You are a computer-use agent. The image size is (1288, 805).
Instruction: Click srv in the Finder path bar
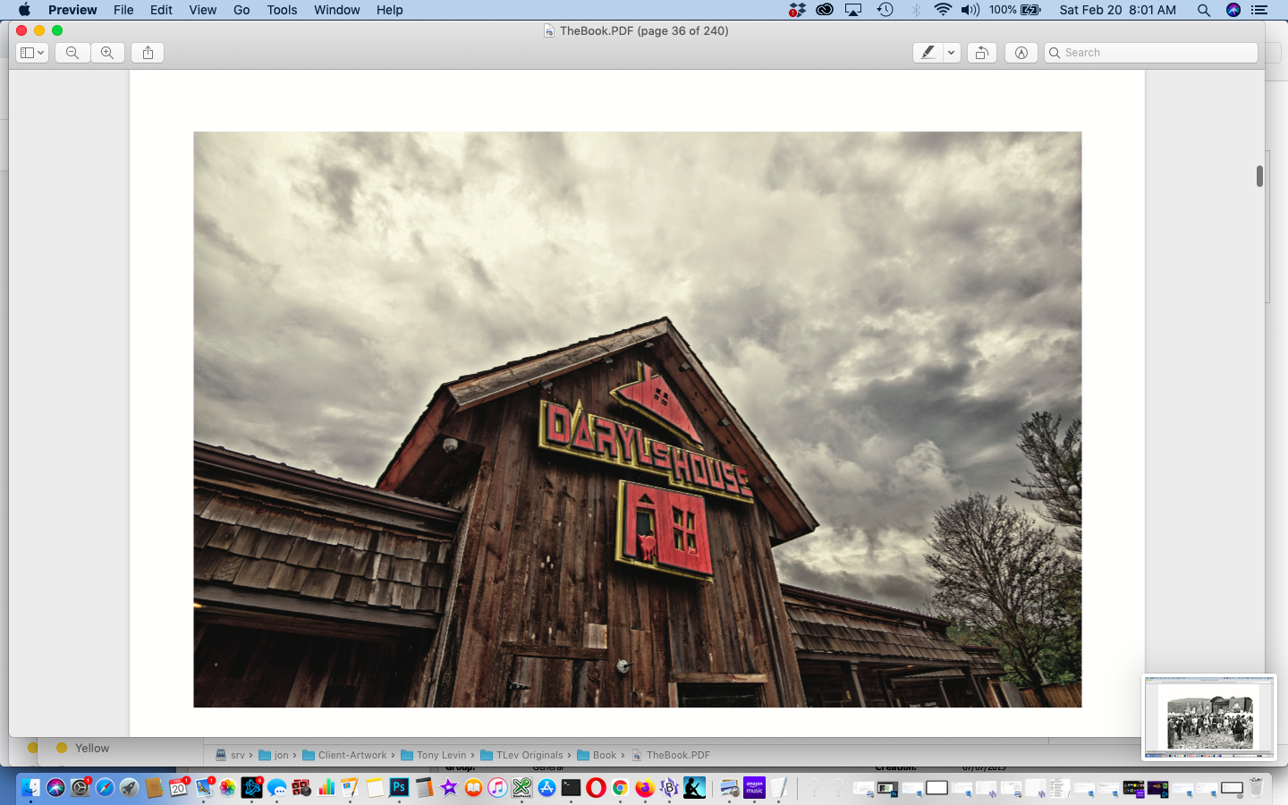coord(230,755)
